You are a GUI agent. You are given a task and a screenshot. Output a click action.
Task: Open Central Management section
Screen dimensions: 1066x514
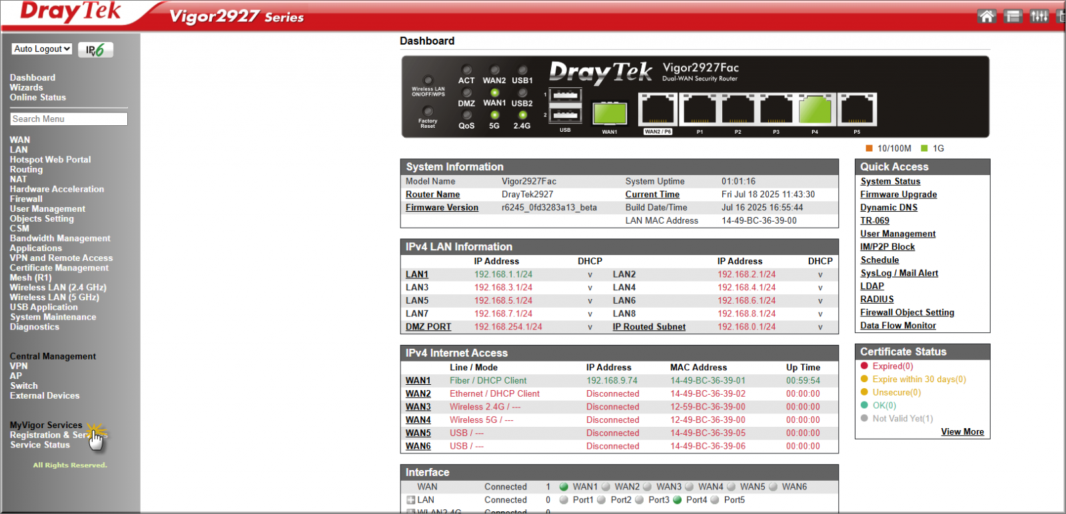pyautogui.click(x=53, y=356)
